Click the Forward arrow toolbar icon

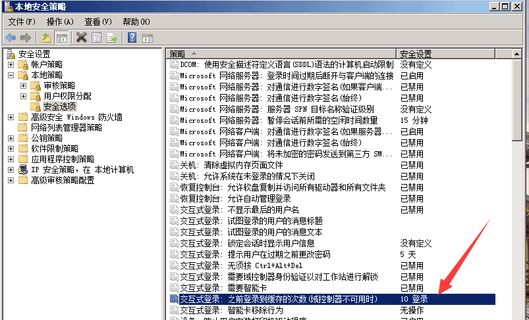(x=25, y=37)
